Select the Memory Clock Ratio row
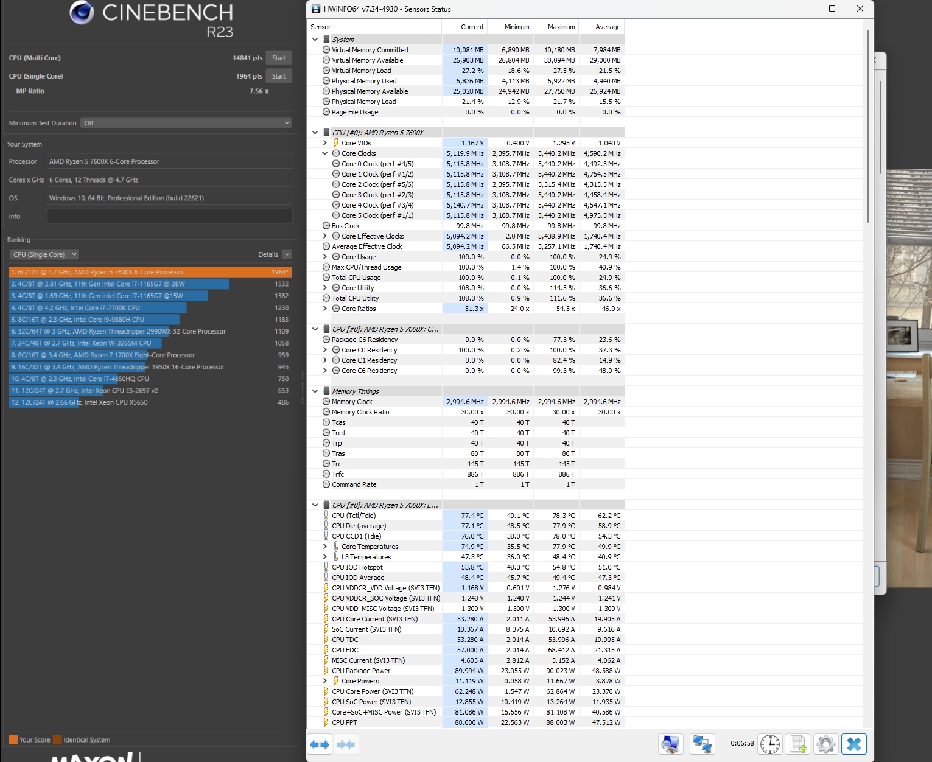Screen dimensions: 932x762 (466, 412)
